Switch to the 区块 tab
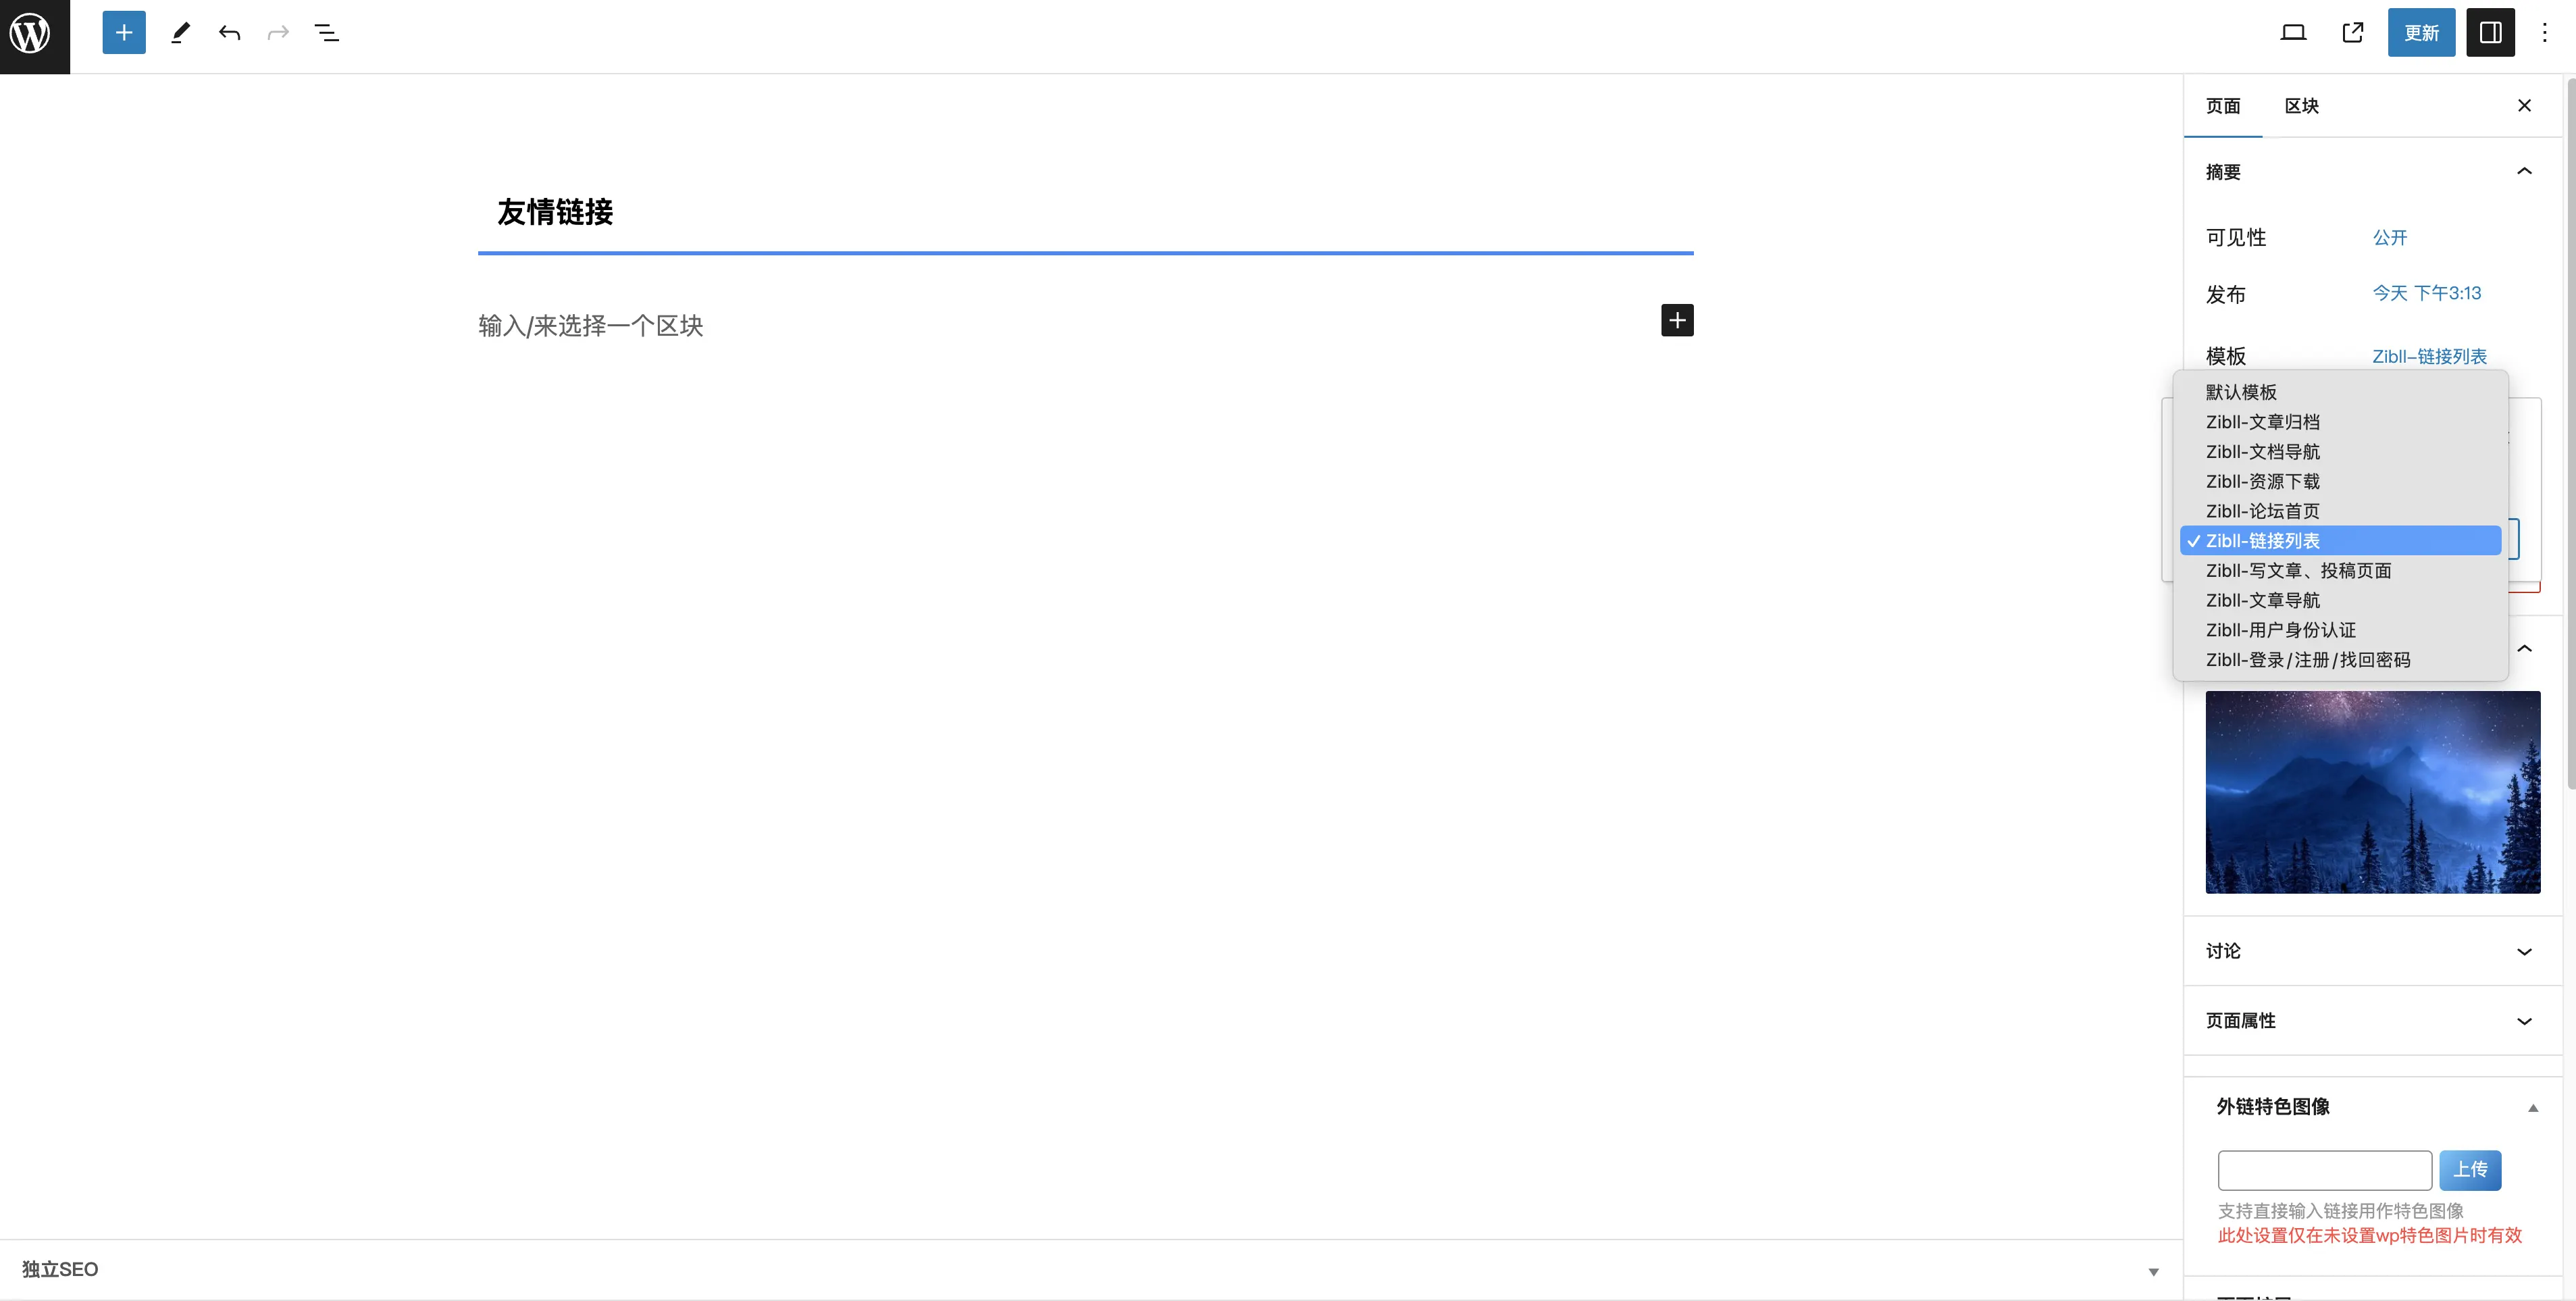The height and width of the screenshot is (1301, 2576). click(2301, 106)
